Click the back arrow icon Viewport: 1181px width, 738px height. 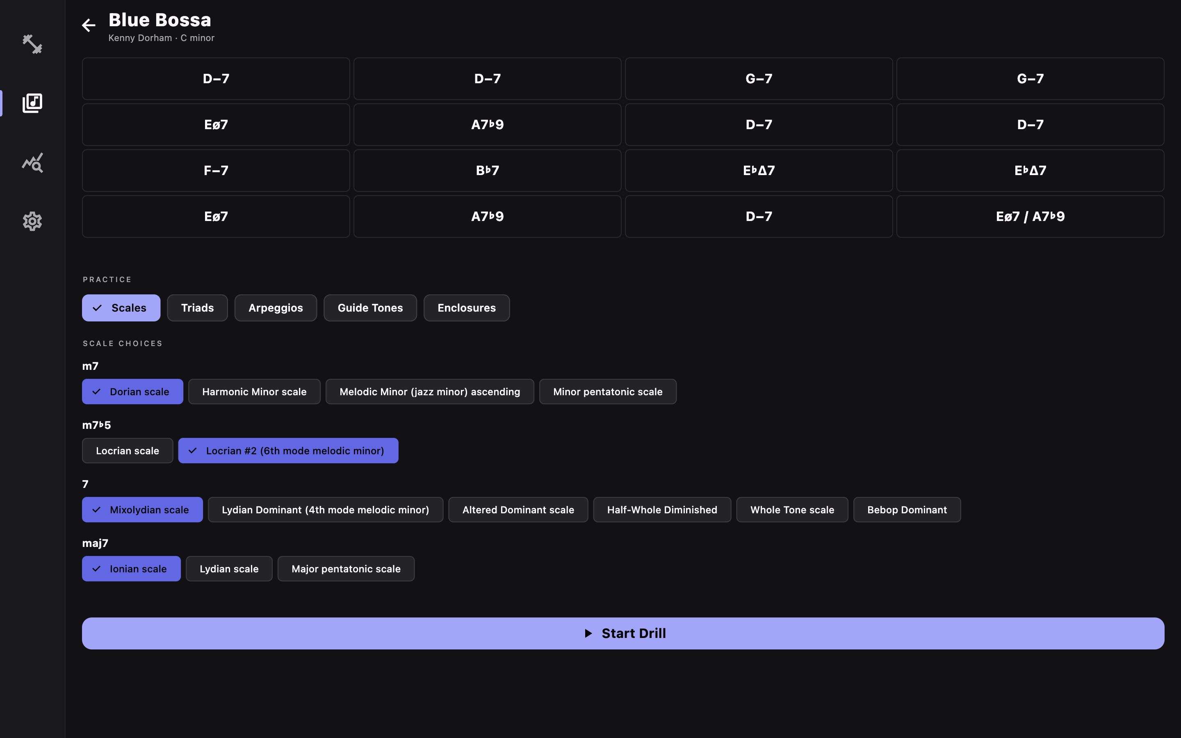[x=88, y=25]
